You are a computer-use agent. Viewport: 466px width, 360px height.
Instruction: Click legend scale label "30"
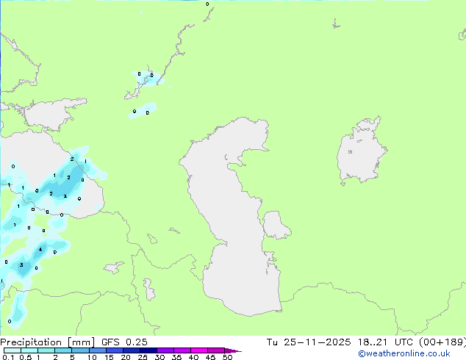159,357
